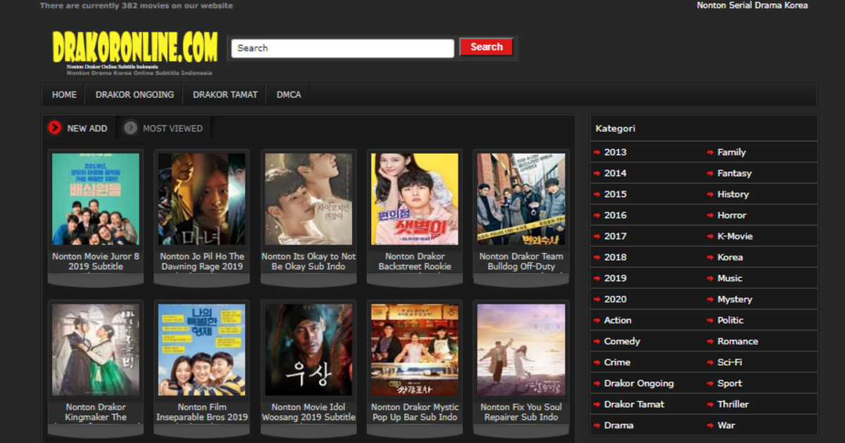Select the 2018 category
This screenshot has width=845, height=443.
615,257
